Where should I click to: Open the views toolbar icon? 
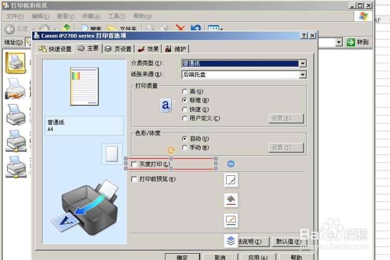[213, 28]
